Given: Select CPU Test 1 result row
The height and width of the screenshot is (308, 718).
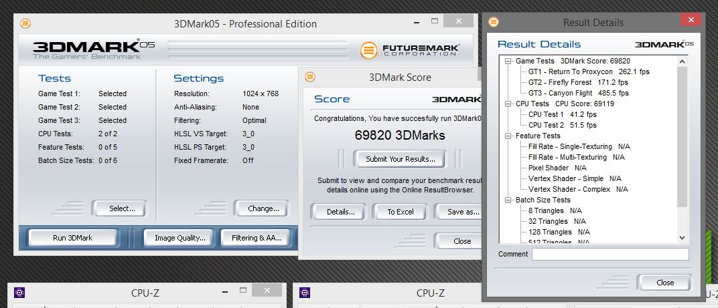Looking at the screenshot, I should point(563,114).
